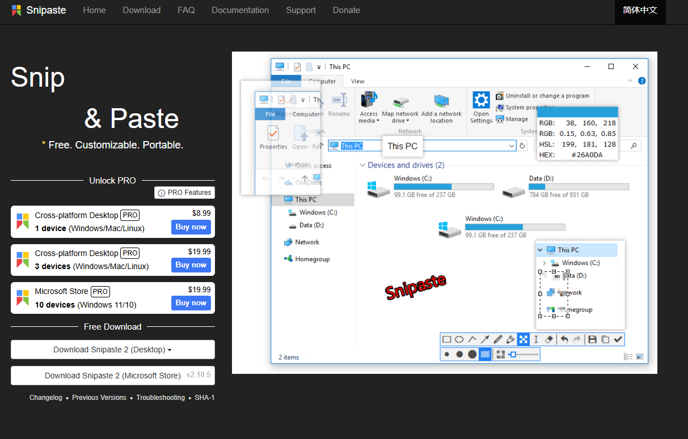The image size is (688, 439).
Task: Go to the Download nav item
Action: click(142, 10)
